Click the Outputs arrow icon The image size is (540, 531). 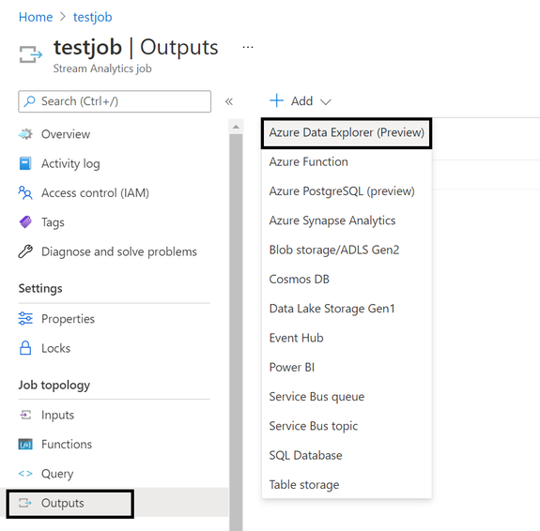pos(25,503)
